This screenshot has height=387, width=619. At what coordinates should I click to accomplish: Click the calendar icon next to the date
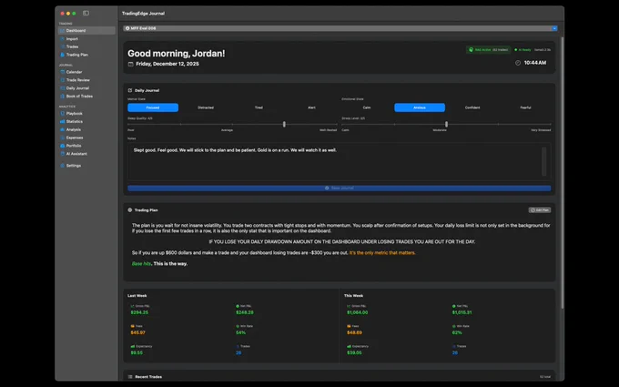coord(131,64)
